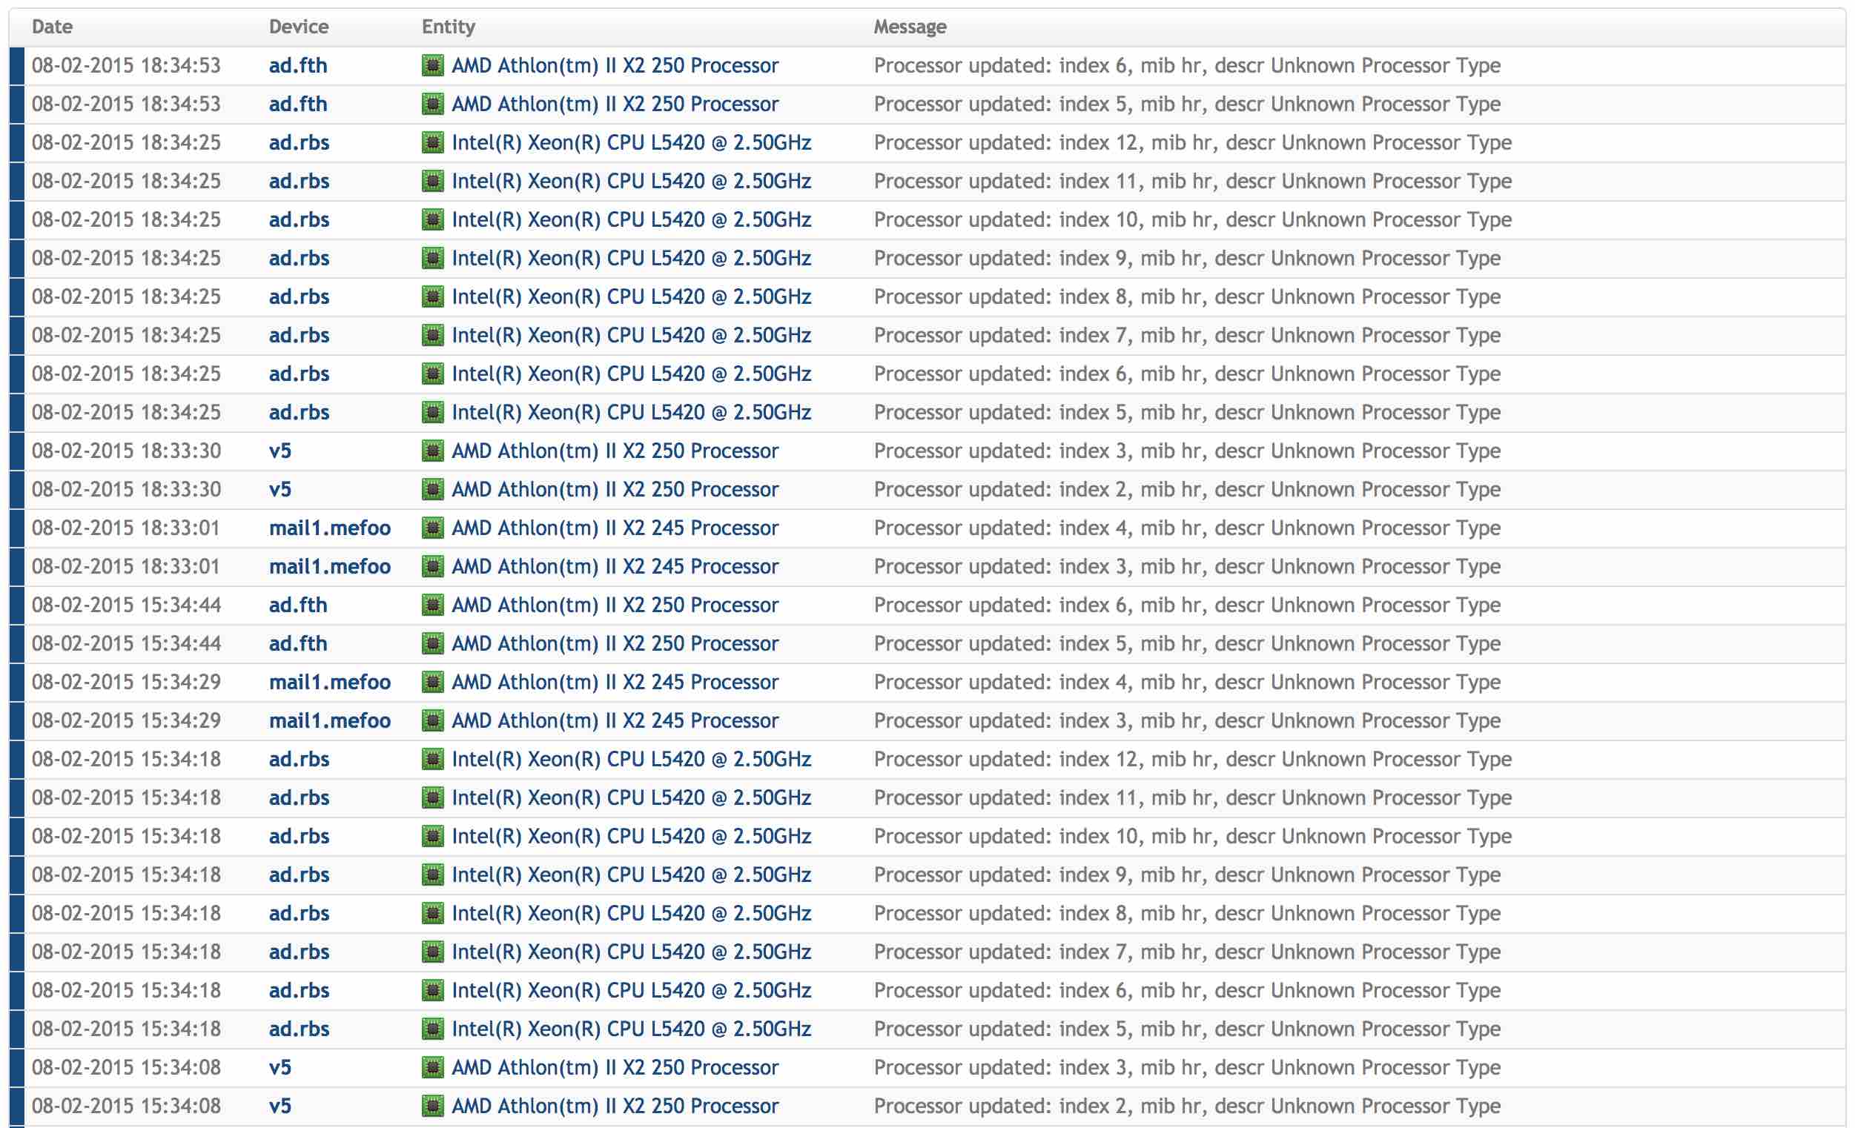Open AMD Athlon X2 250 entity, v5 18:33:30 index 2
This screenshot has width=1855, height=1128.
coord(615,489)
